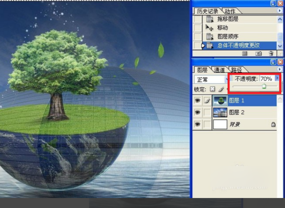
Task: Click the opacity 不透明度 arrow button
Action: 277,78
